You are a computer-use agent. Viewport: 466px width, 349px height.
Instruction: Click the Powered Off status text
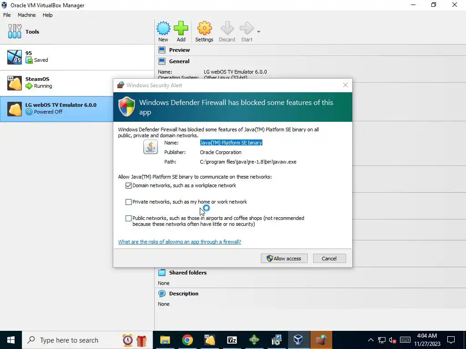pos(48,112)
